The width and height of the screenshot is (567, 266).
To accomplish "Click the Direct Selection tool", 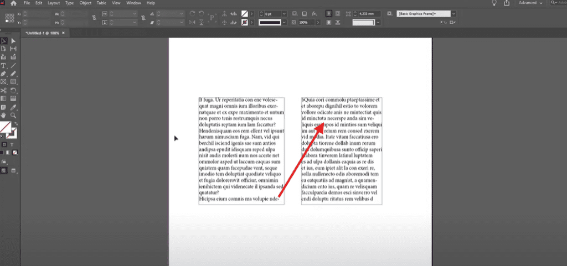I will coord(13,41).
